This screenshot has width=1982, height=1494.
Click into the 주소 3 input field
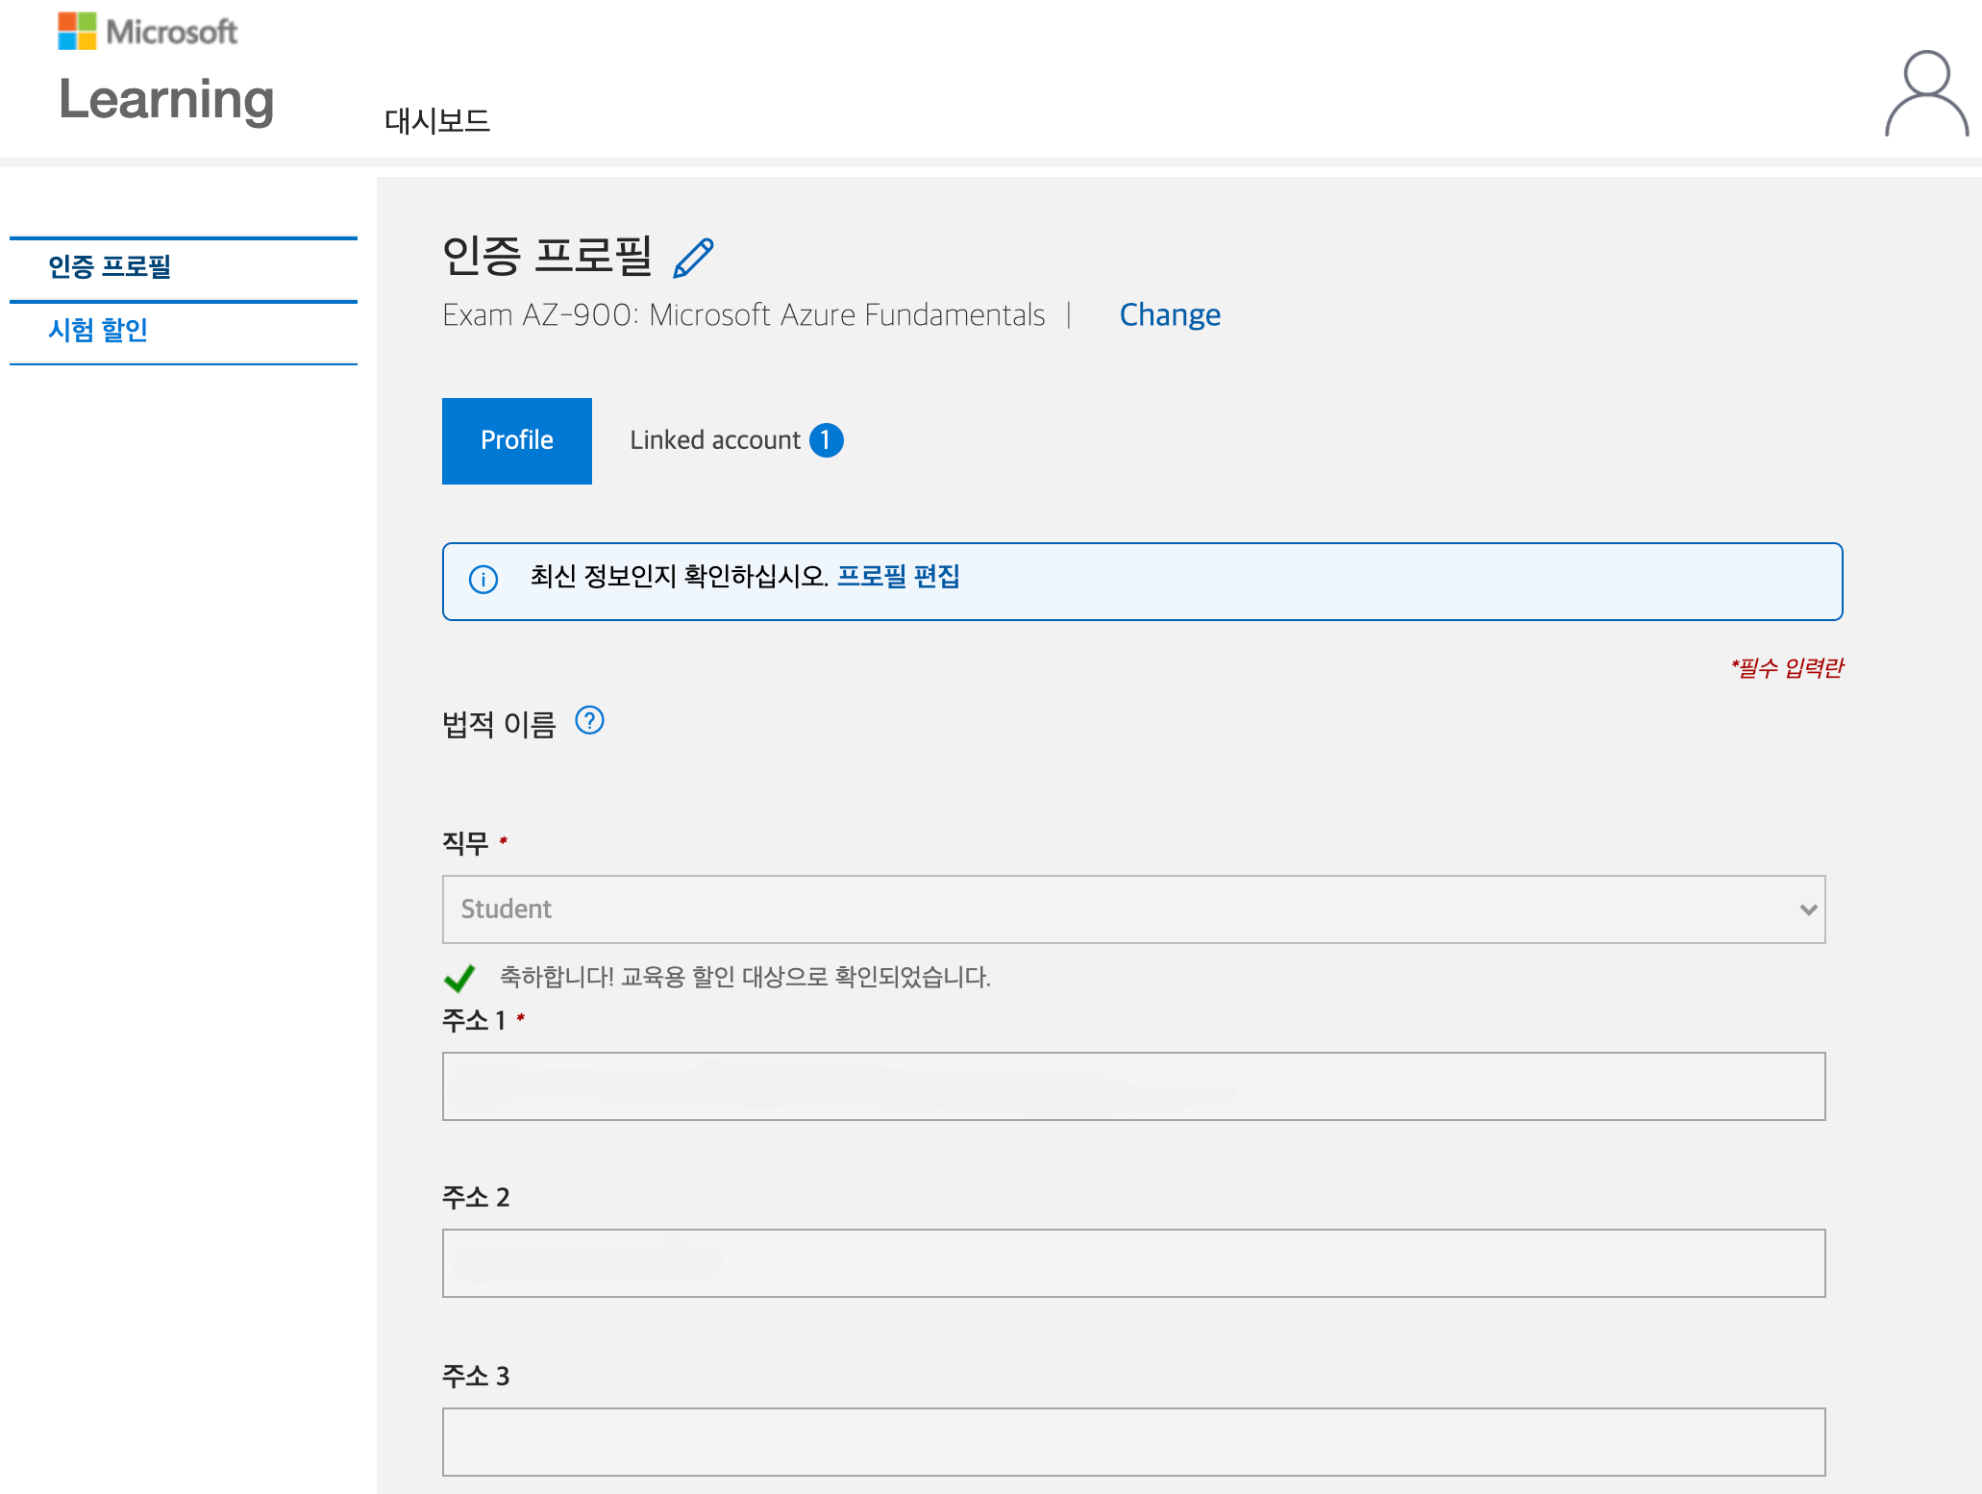coord(1132,1441)
